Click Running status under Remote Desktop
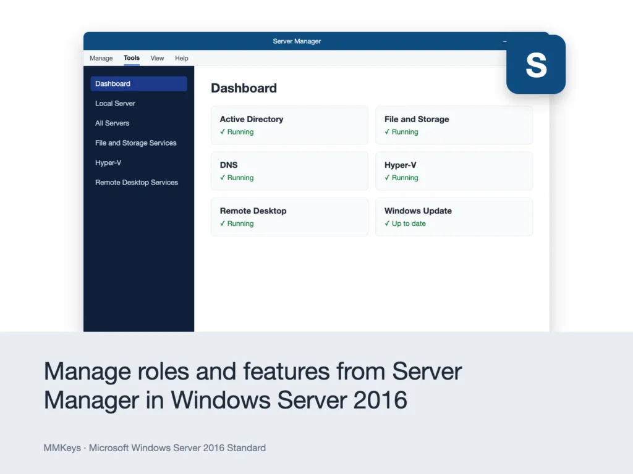633x474 pixels. (x=237, y=223)
